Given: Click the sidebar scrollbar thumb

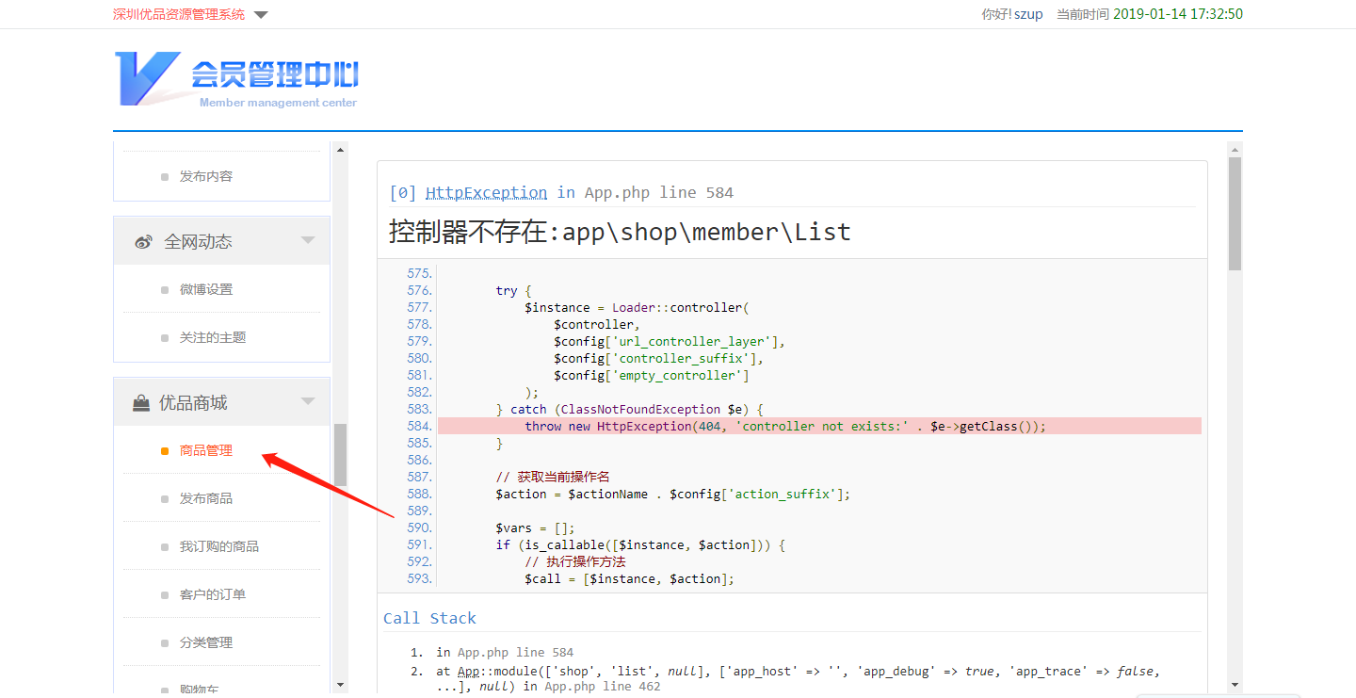Looking at the screenshot, I should [x=341, y=454].
